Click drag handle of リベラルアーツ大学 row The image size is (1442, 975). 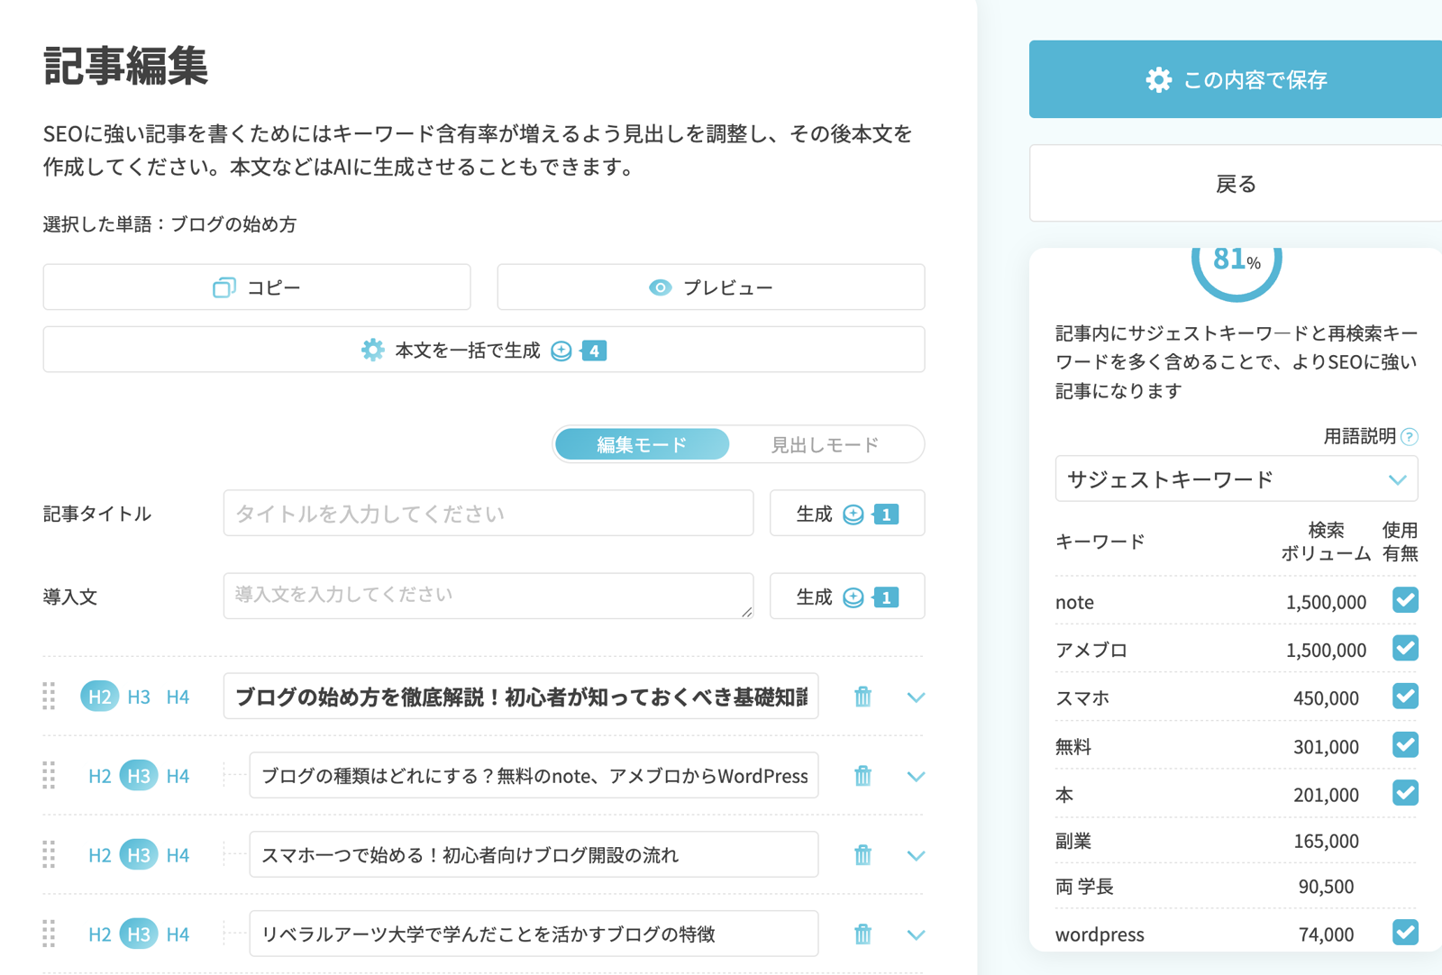[x=50, y=934]
